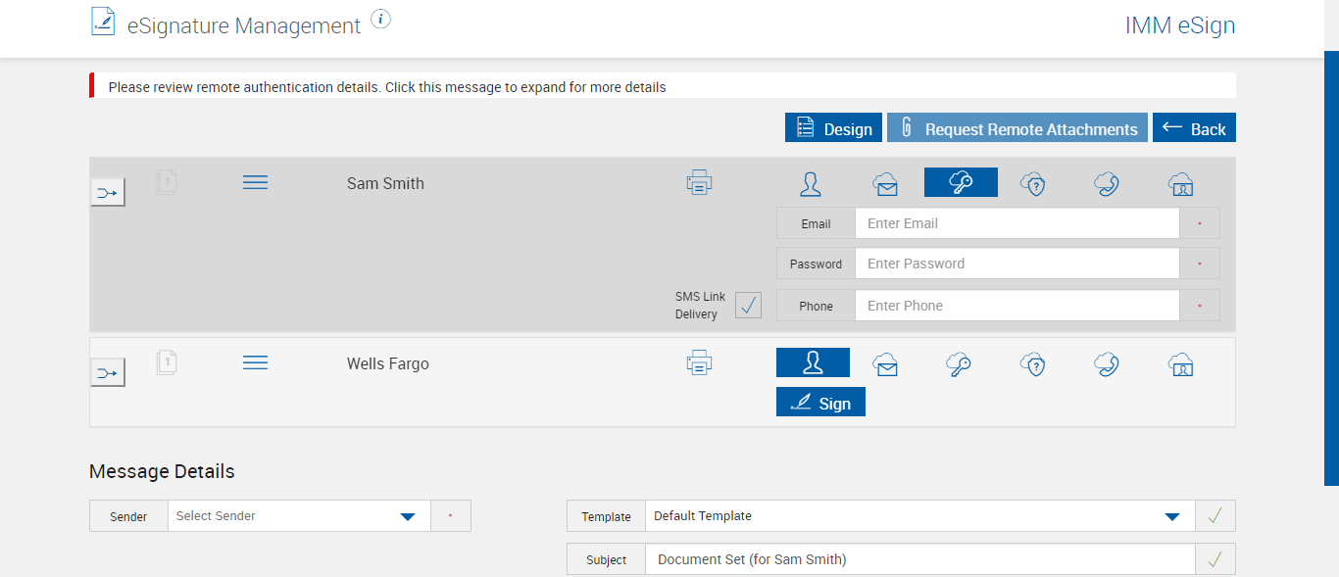Click the drag handle lines for Wells Fargo
The height and width of the screenshot is (577, 1339).
click(255, 363)
